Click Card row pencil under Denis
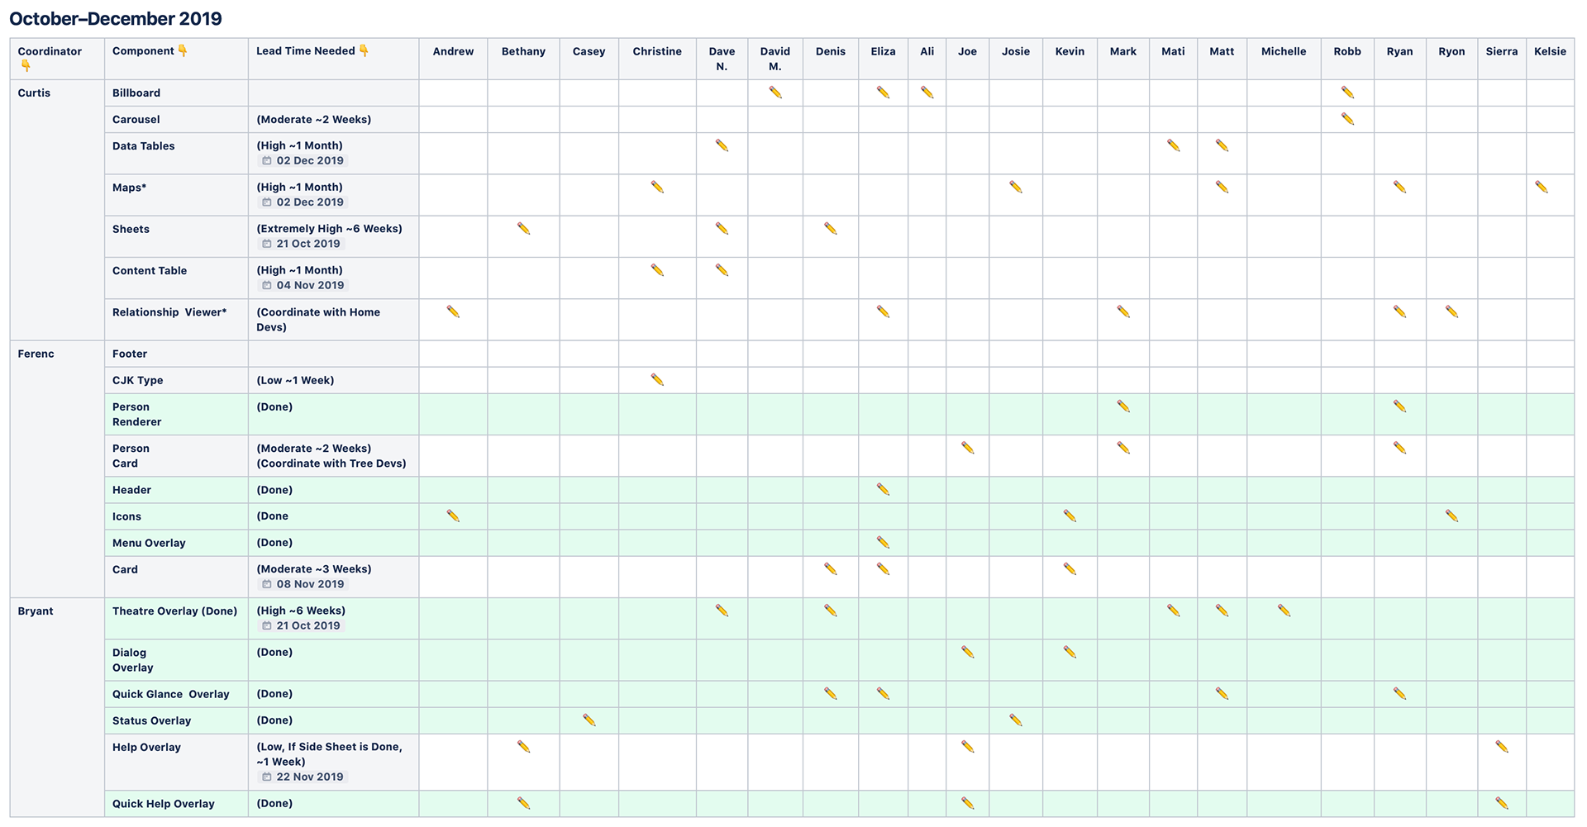The width and height of the screenshot is (1587, 827). [830, 568]
